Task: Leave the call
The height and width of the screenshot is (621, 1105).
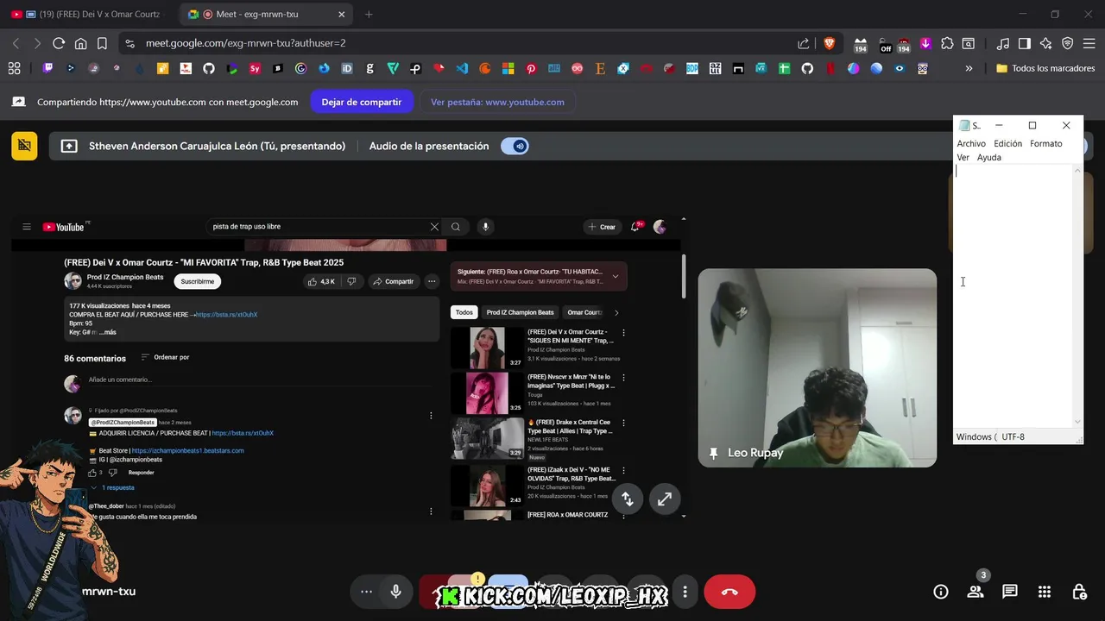Action: (729, 592)
